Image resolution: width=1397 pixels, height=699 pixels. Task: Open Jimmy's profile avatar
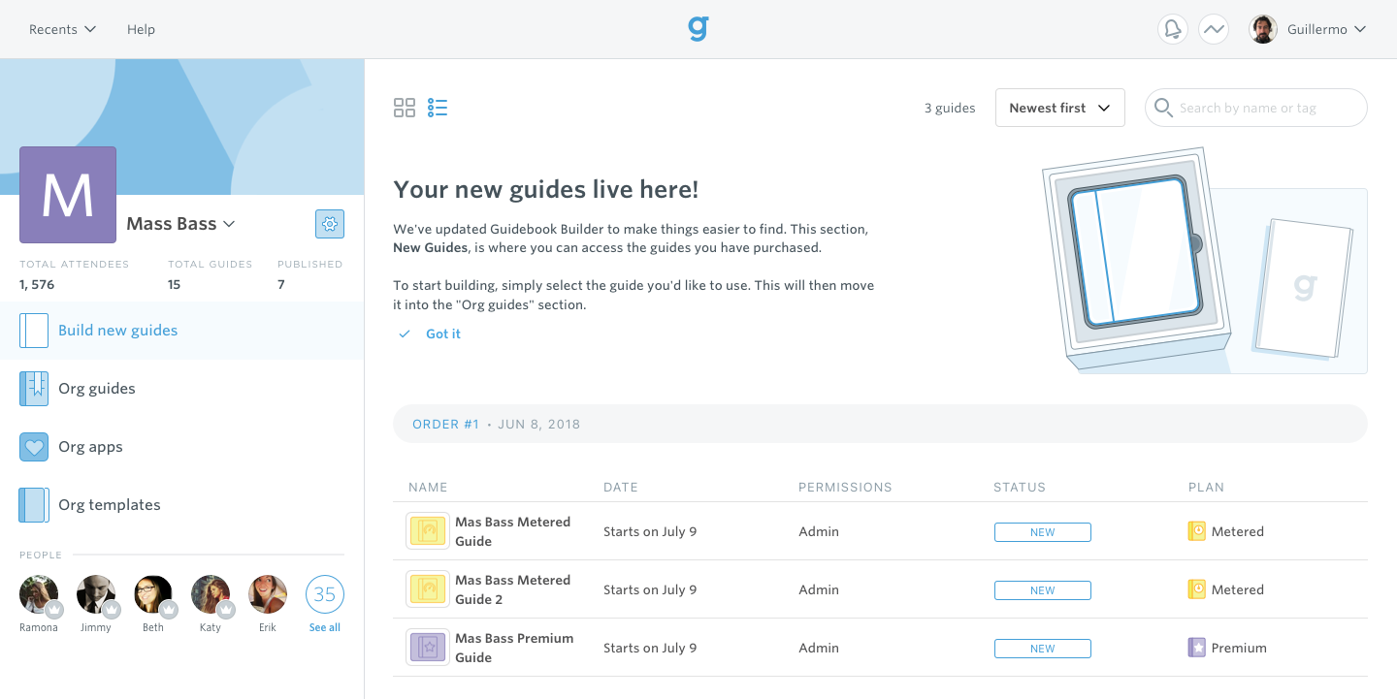[96, 594]
